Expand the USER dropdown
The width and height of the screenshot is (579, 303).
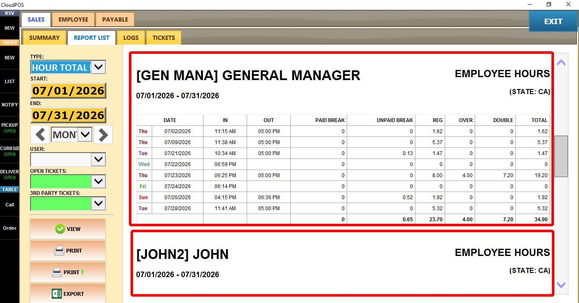tap(98, 159)
